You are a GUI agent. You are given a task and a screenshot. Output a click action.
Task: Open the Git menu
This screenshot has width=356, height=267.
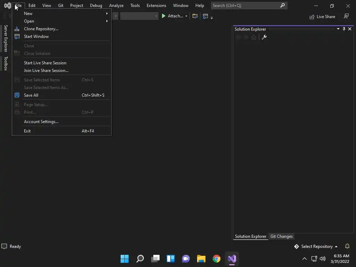[x=60, y=6]
